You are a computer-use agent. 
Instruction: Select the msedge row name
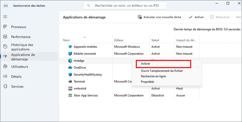point(79,61)
